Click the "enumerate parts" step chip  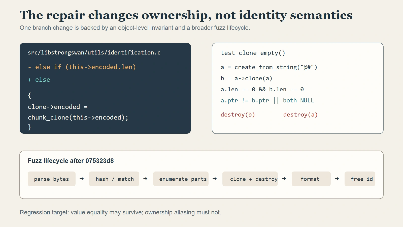pyautogui.click(x=181, y=179)
